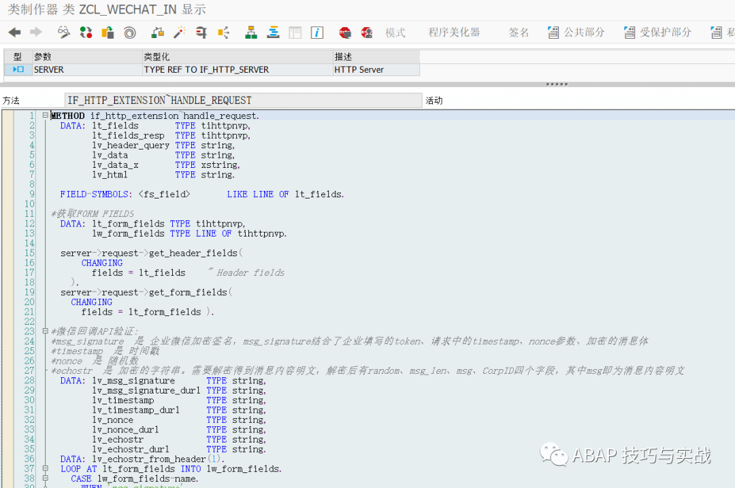This screenshot has width=735, height=488.
Task: Click the lw_form_fields TYPE LINE OF line
Action: click(189, 233)
